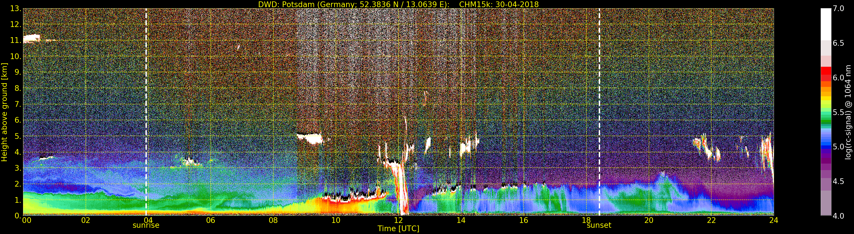Pick the white top segment of the colorbar
Screen dimensions: 854x234
[826, 24]
